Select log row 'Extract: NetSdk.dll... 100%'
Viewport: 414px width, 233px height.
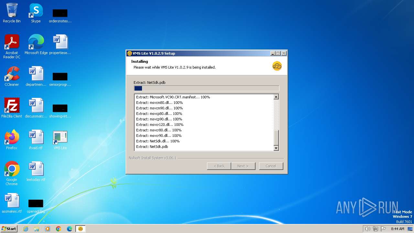[x=204, y=141]
